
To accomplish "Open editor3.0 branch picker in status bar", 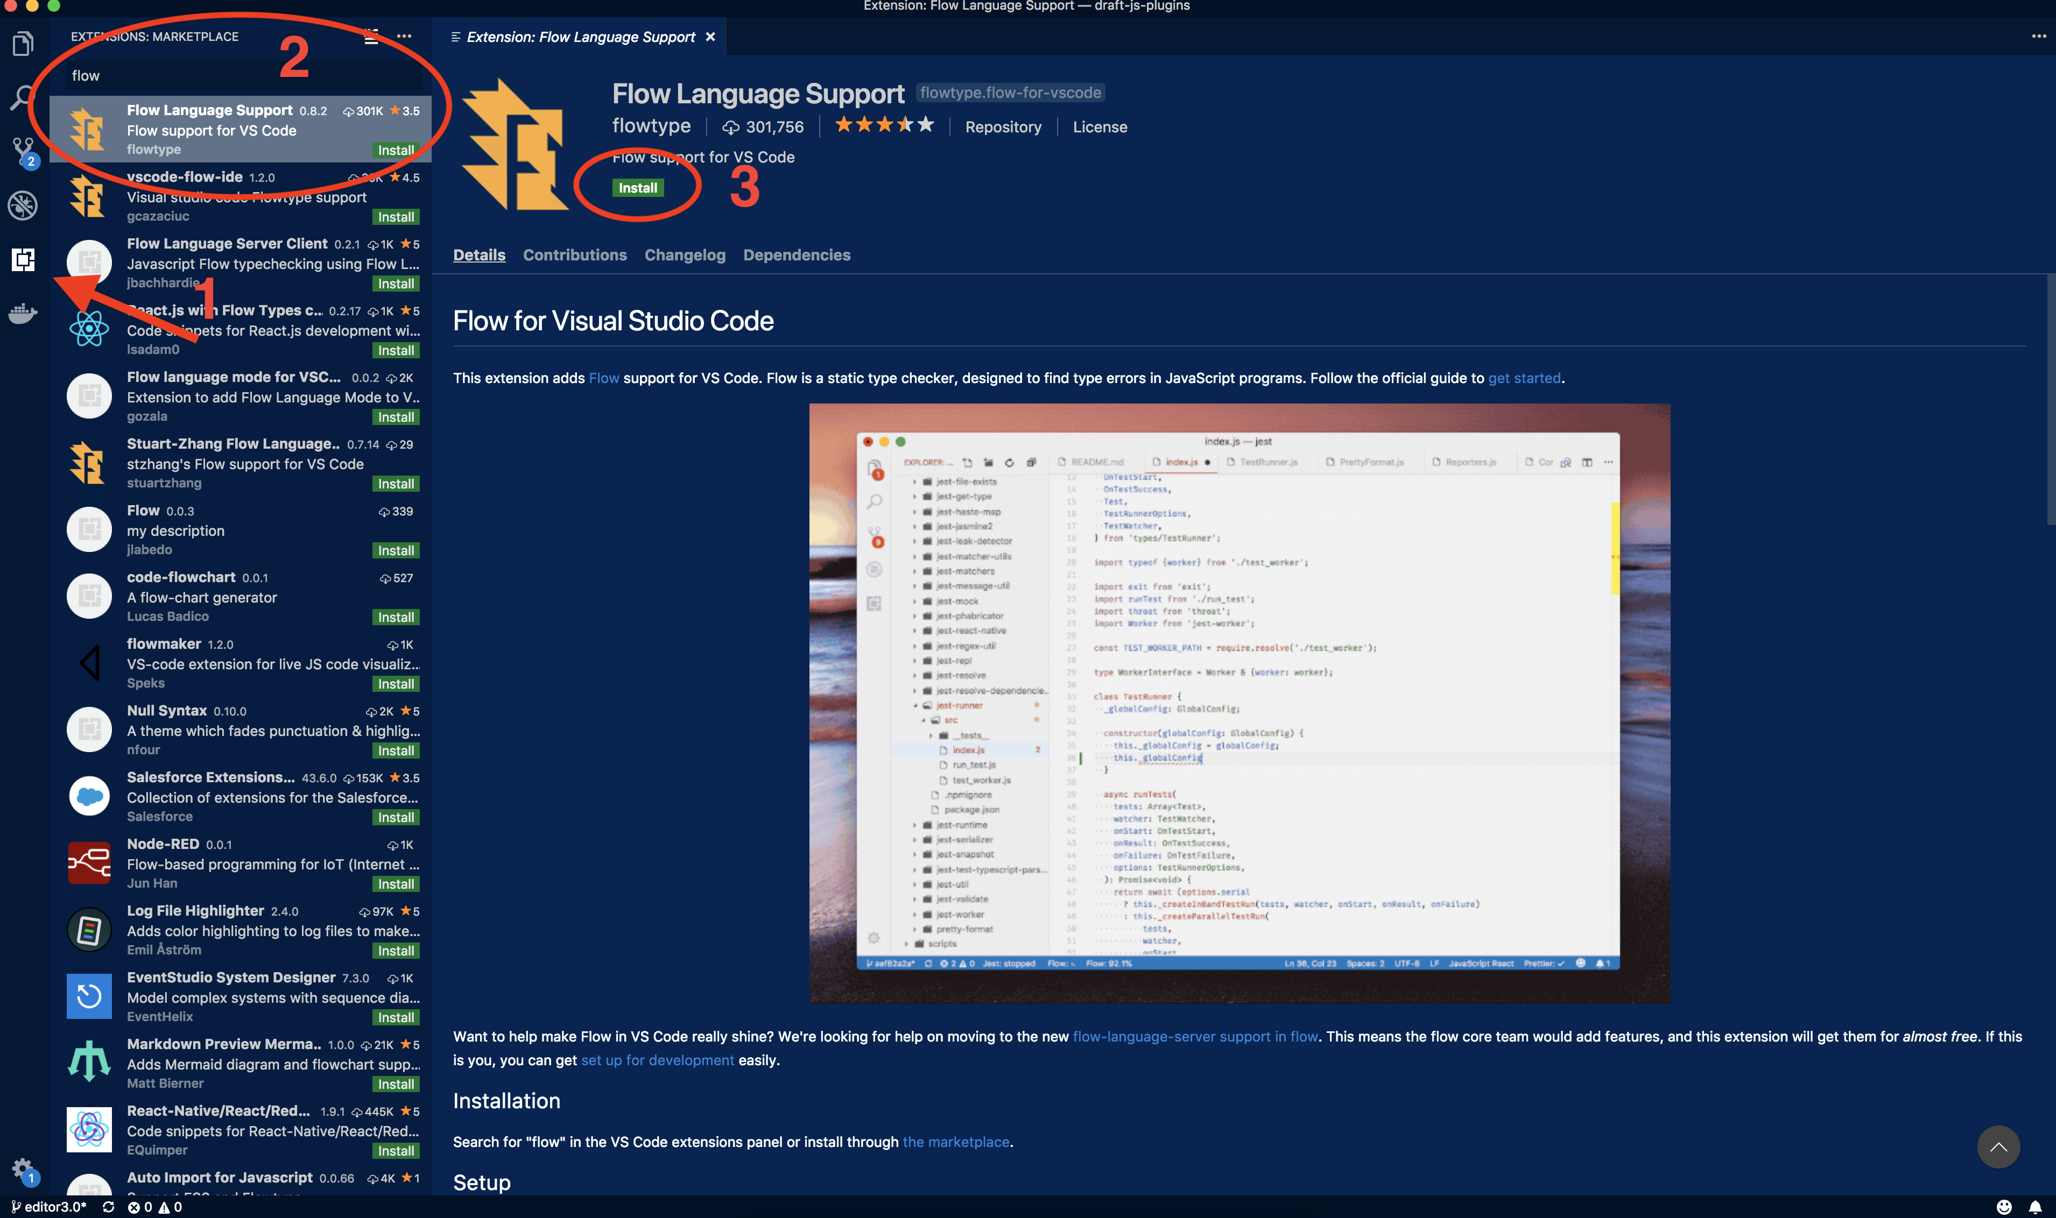I will pos(50,1207).
